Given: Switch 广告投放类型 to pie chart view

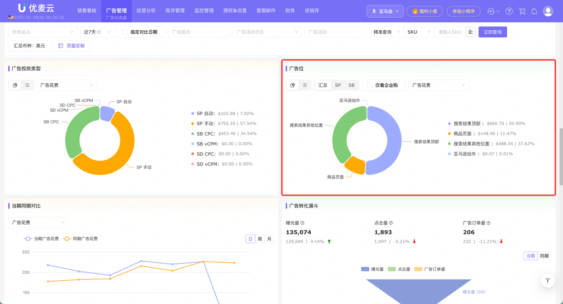Looking at the screenshot, I should pos(15,85).
